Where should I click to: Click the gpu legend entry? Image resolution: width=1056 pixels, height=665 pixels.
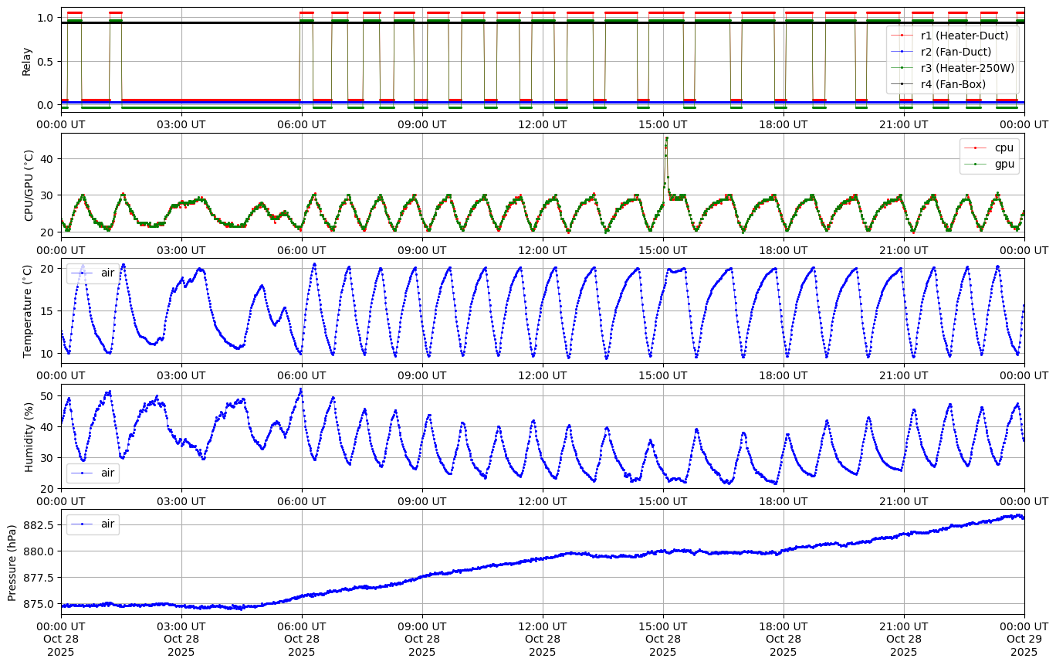tap(1004, 164)
